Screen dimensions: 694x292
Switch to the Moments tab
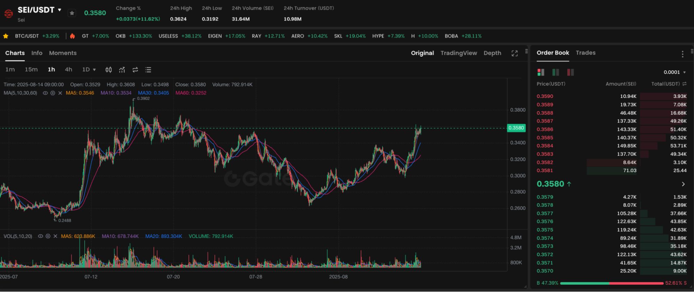[63, 53]
